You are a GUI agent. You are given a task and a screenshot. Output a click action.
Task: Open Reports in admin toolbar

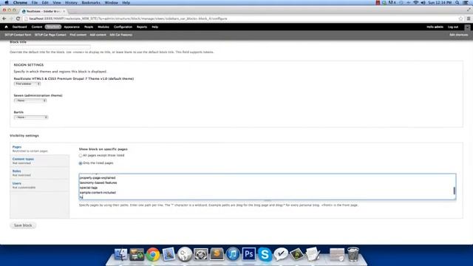pyautogui.click(x=142, y=27)
